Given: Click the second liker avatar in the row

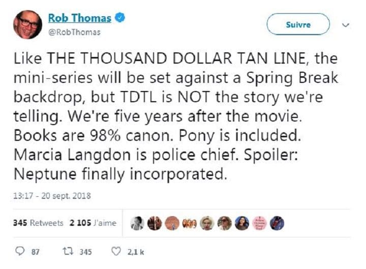Looking at the screenshot, I should click(x=155, y=223).
